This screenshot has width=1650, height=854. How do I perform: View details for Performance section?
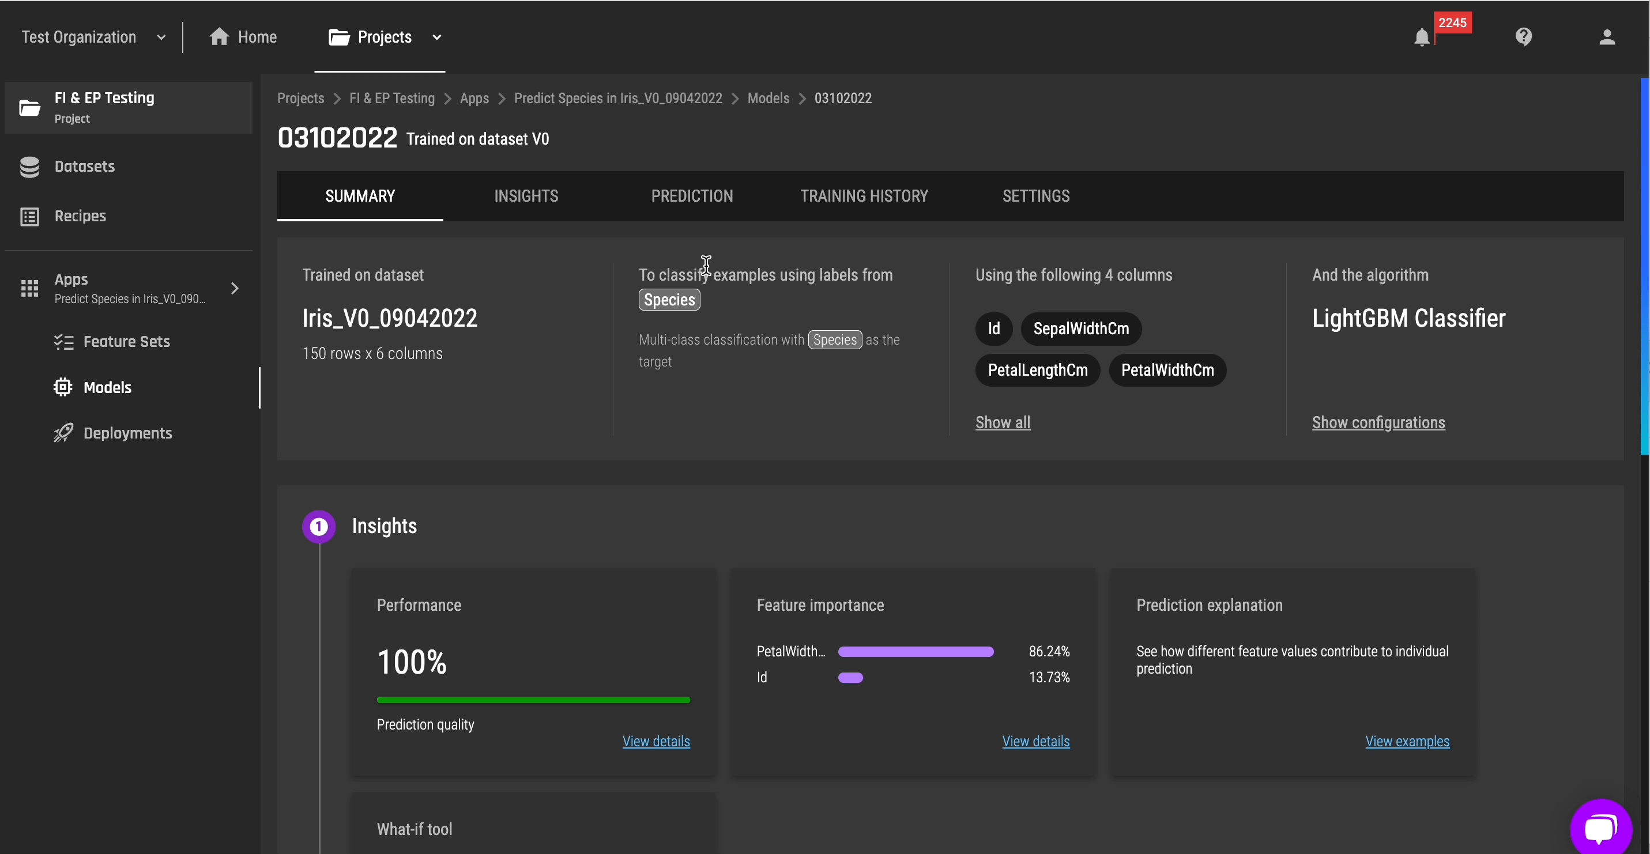[x=656, y=742]
